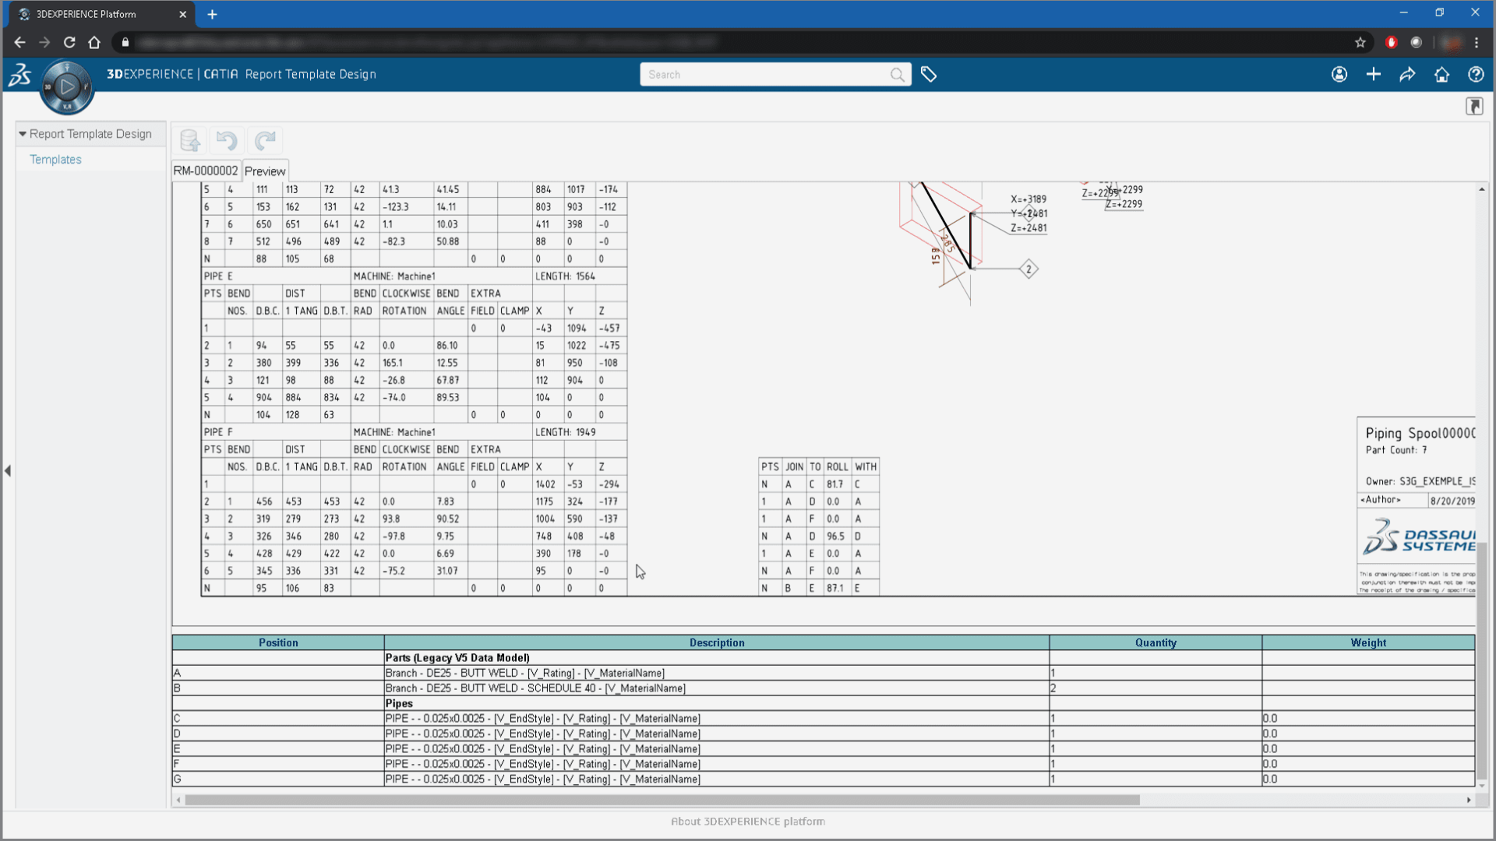Click the horizontal scrollbar thumb
Image resolution: width=1496 pixels, height=841 pixels.
pyautogui.click(x=662, y=800)
